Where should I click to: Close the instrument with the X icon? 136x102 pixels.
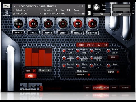(x=133, y=4)
